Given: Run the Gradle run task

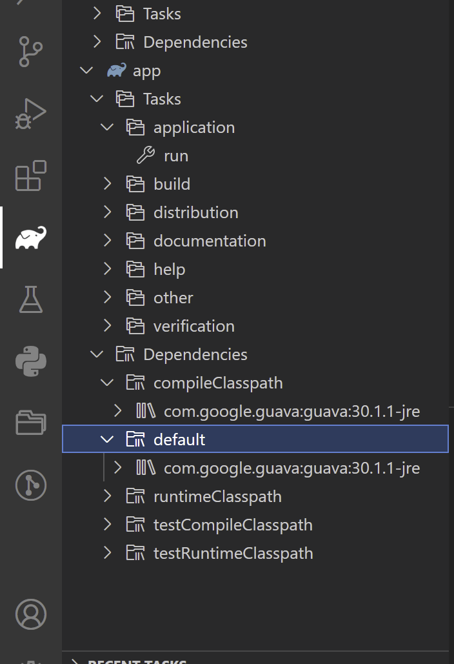Looking at the screenshot, I should (x=175, y=155).
